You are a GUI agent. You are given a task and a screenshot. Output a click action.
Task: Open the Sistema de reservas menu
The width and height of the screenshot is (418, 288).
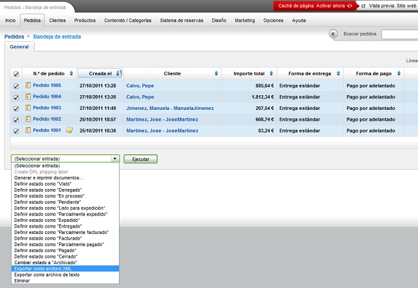point(181,20)
